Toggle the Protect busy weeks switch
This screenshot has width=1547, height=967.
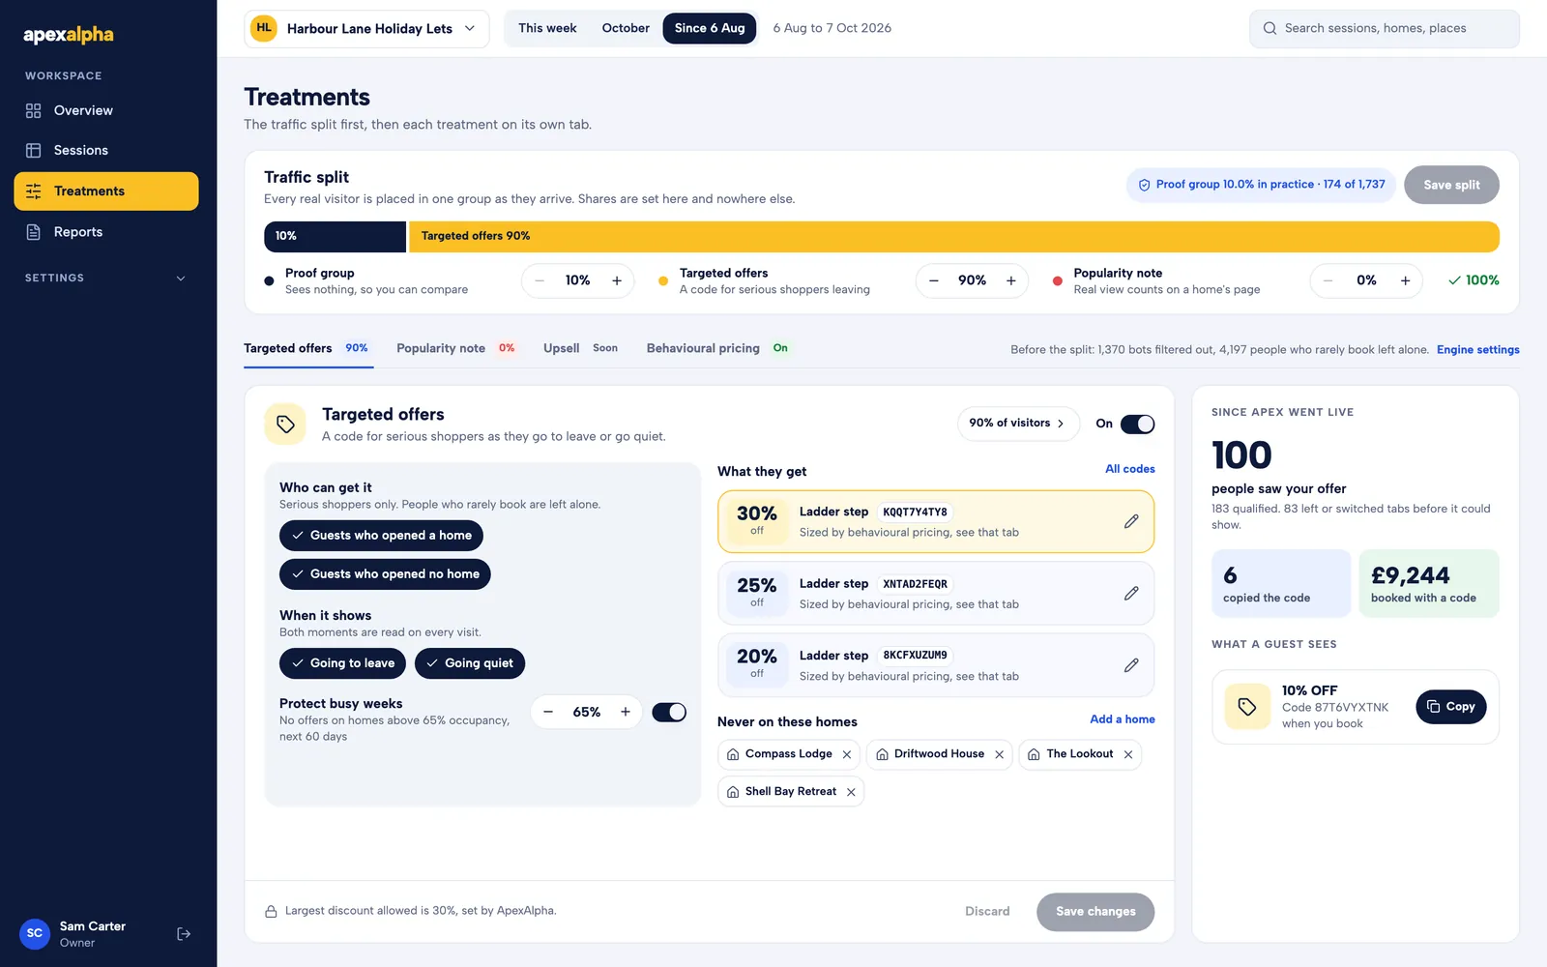[669, 712]
